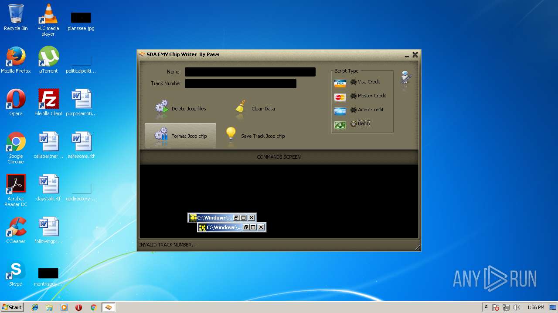558x313 pixels.
Task: Click the Amex card logo icon
Action: (x=340, y=111)
